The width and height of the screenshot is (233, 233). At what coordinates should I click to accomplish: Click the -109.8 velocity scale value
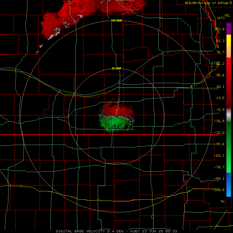pyautogui.click(x=219, y=190)
